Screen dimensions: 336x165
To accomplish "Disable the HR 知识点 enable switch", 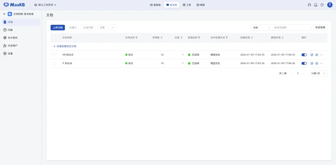I will click(304, 55).
